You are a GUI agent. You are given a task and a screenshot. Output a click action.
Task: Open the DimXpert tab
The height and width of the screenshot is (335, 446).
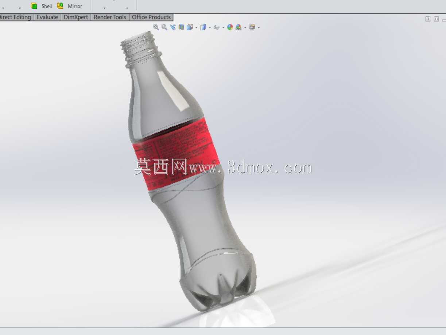tap(76, 17)
